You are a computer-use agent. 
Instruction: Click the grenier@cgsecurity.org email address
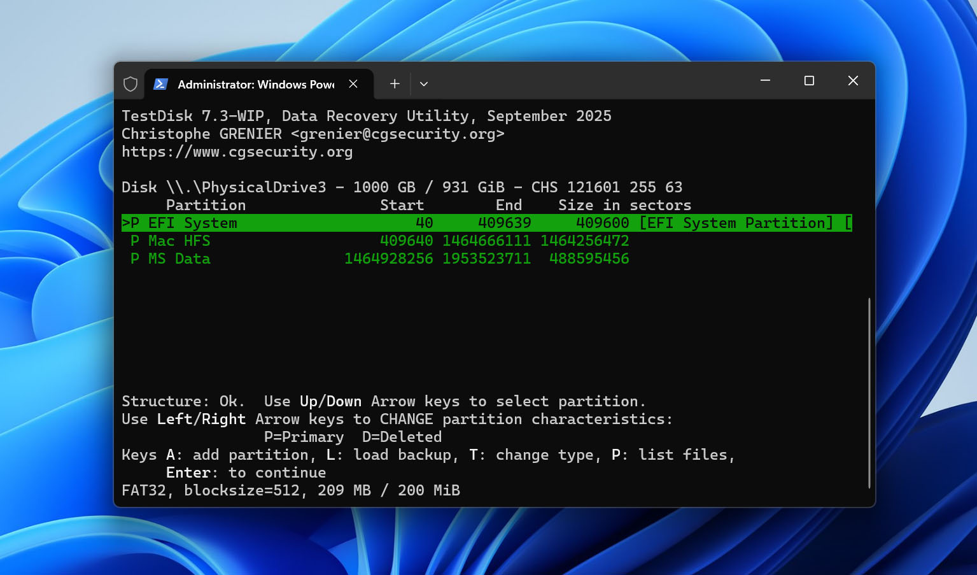point(398,134)
